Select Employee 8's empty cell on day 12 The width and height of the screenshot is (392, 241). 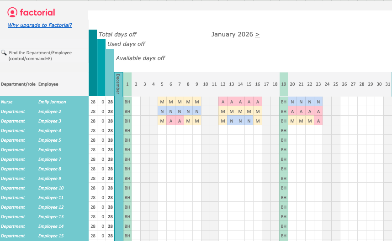pos(223,169)
